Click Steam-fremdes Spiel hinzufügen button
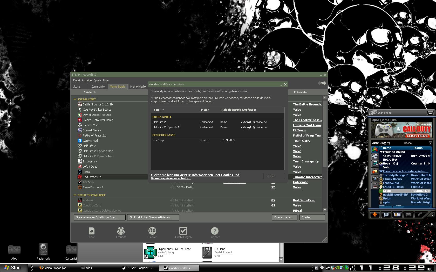Screen dimensions: 436x272 (99, 217)
